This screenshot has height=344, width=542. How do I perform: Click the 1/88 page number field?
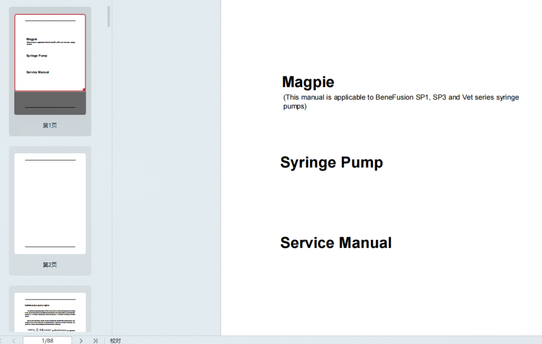[47, 340]
